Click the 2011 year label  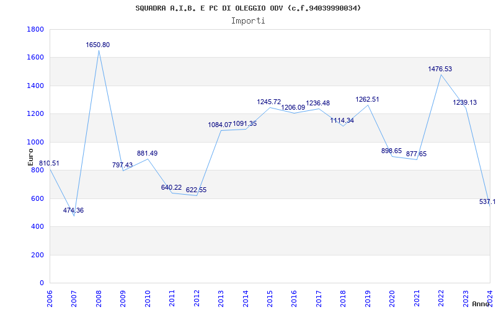coord(172,298)
